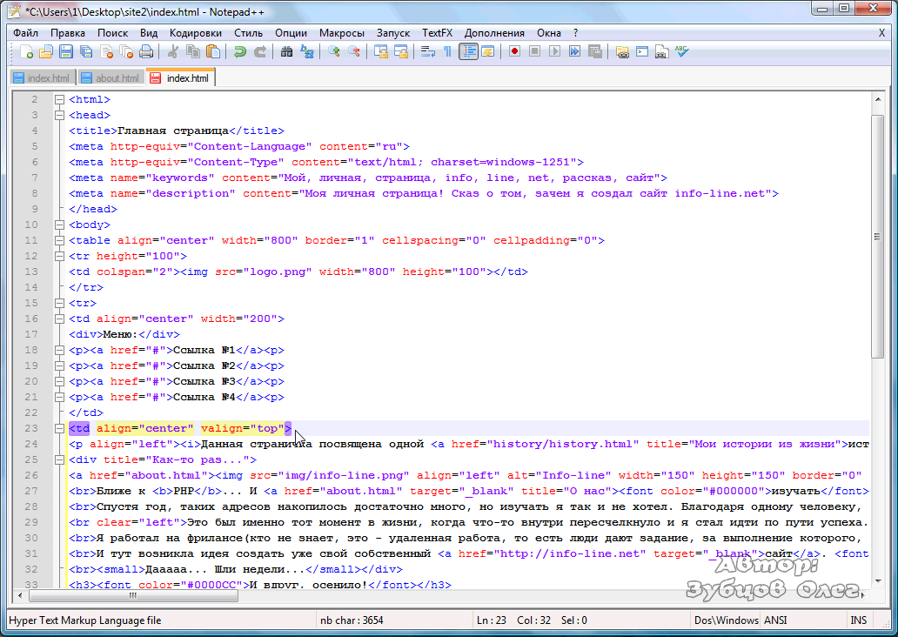Image resolution: width=898 pixels, height=637 pixels.
Task: Click the Save all files icon
Action: click(87, 52)
